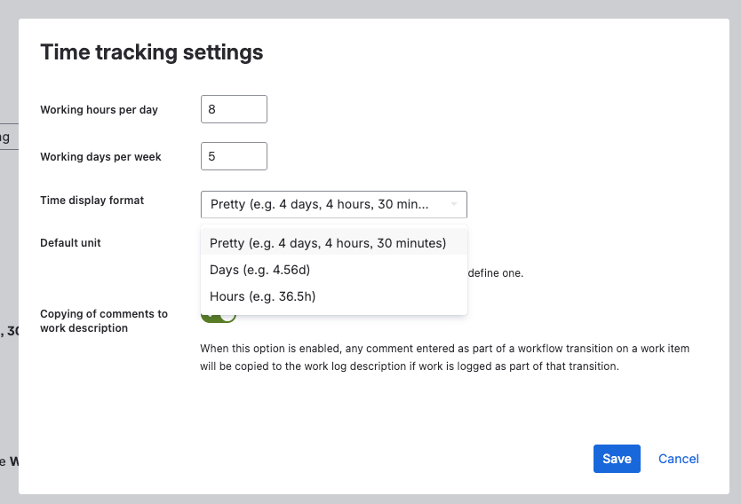
Task: Click the "Working days per week" label
Action: click(100, 157)
